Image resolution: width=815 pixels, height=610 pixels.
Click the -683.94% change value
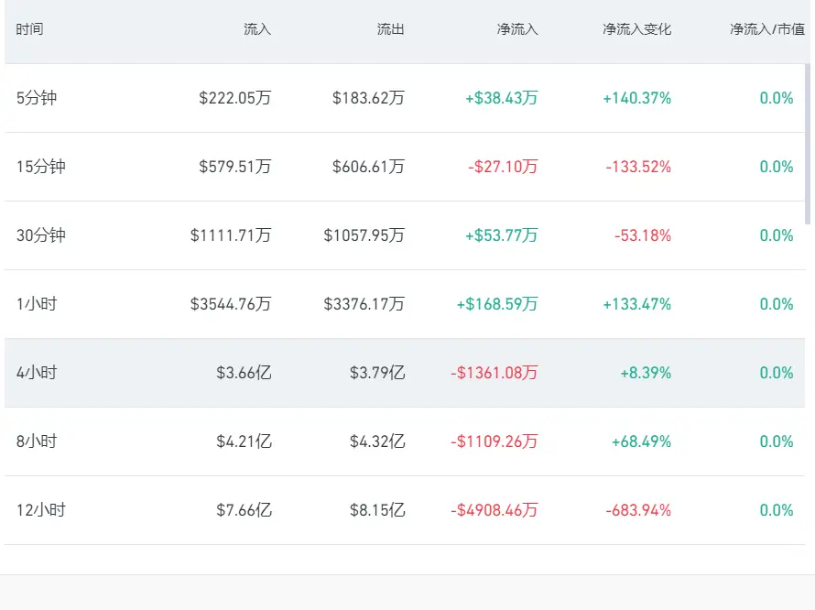click(x=638, y=509)
